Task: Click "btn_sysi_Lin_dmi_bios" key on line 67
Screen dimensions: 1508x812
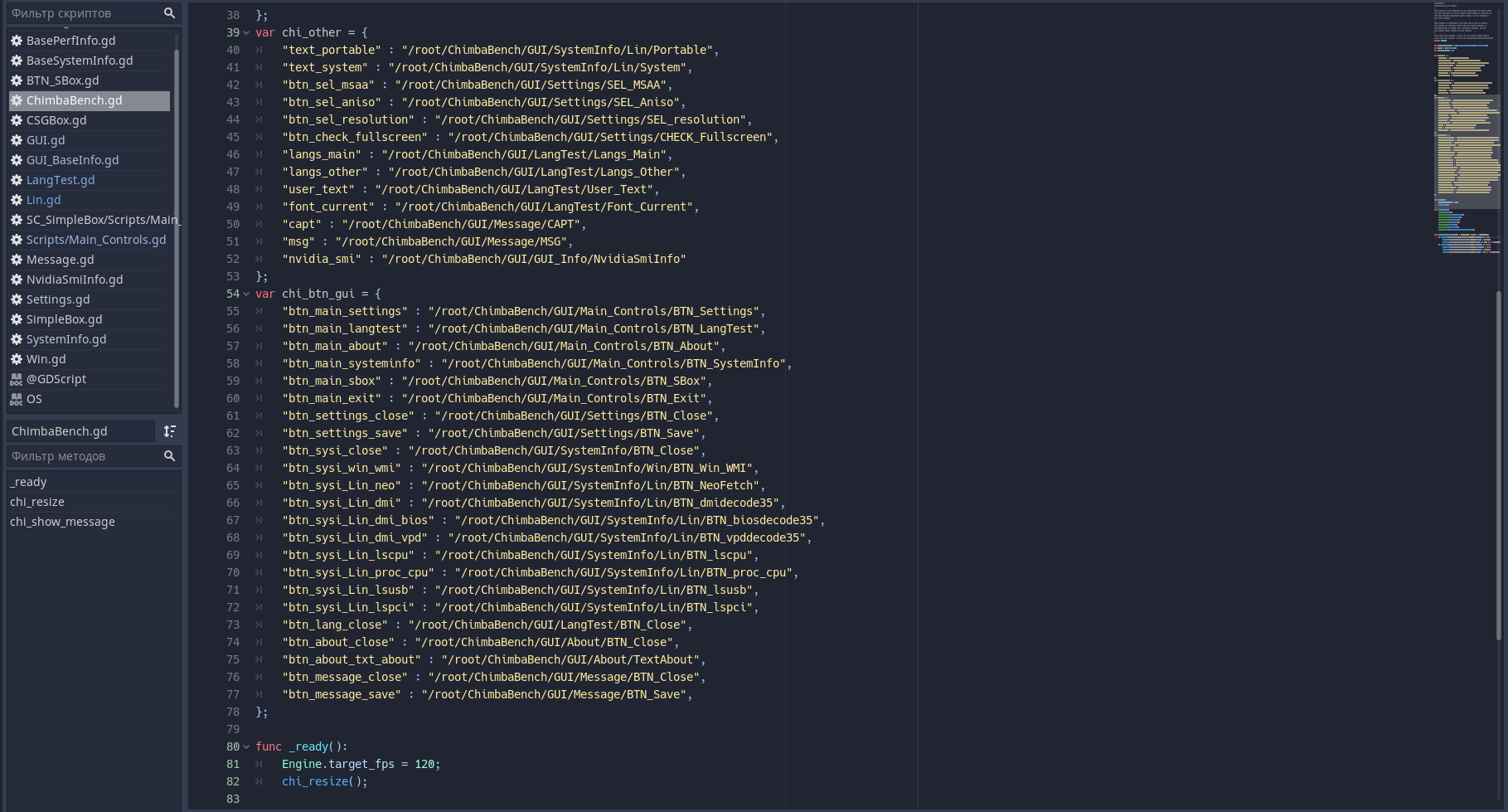Action: click(x=358, y=521)
